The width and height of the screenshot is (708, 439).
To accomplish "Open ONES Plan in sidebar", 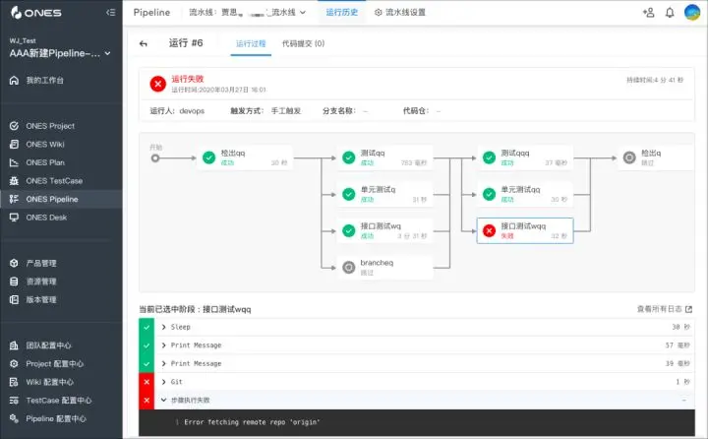I will point(61,162).
